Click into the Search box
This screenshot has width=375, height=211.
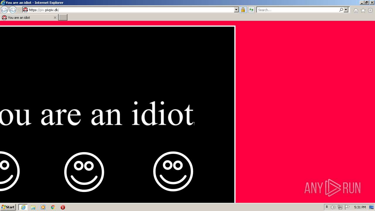(298, 10)
